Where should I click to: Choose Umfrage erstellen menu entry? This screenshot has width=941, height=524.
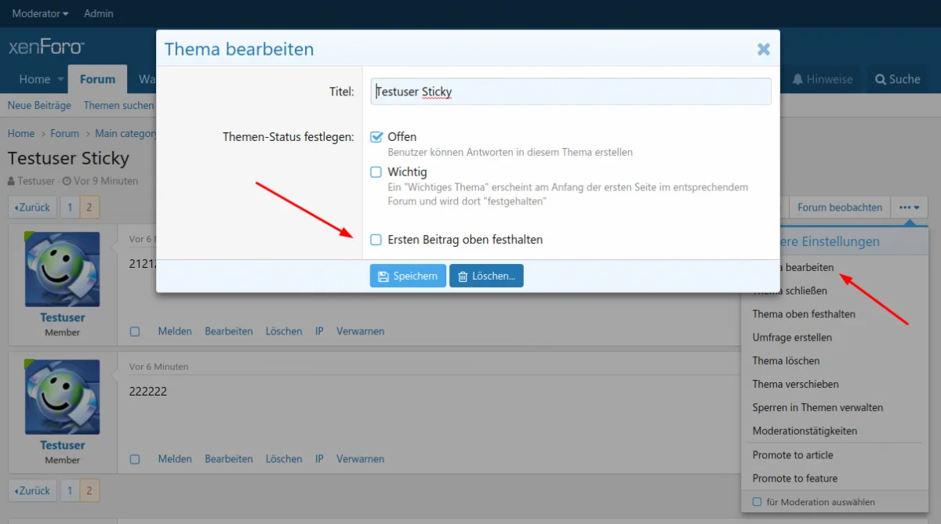792,338
